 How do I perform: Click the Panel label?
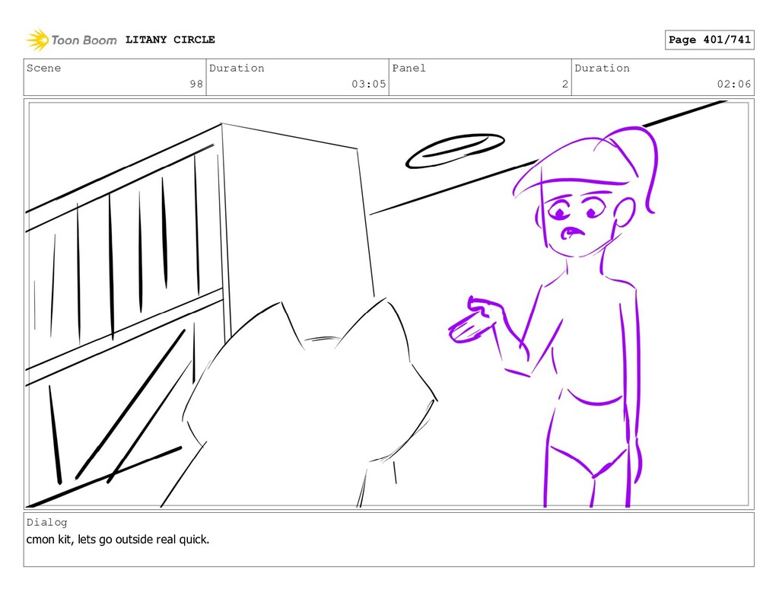[x=409, y=68]
